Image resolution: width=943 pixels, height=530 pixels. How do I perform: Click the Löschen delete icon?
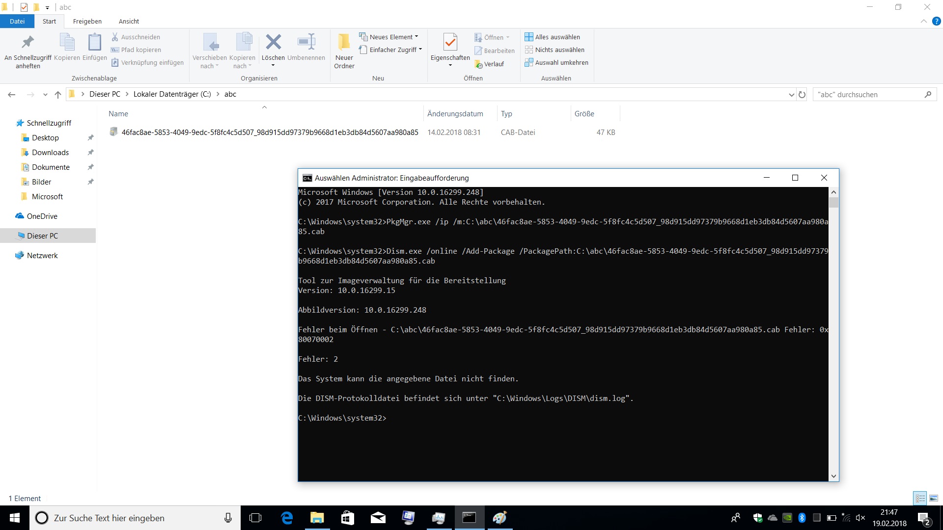273,43
